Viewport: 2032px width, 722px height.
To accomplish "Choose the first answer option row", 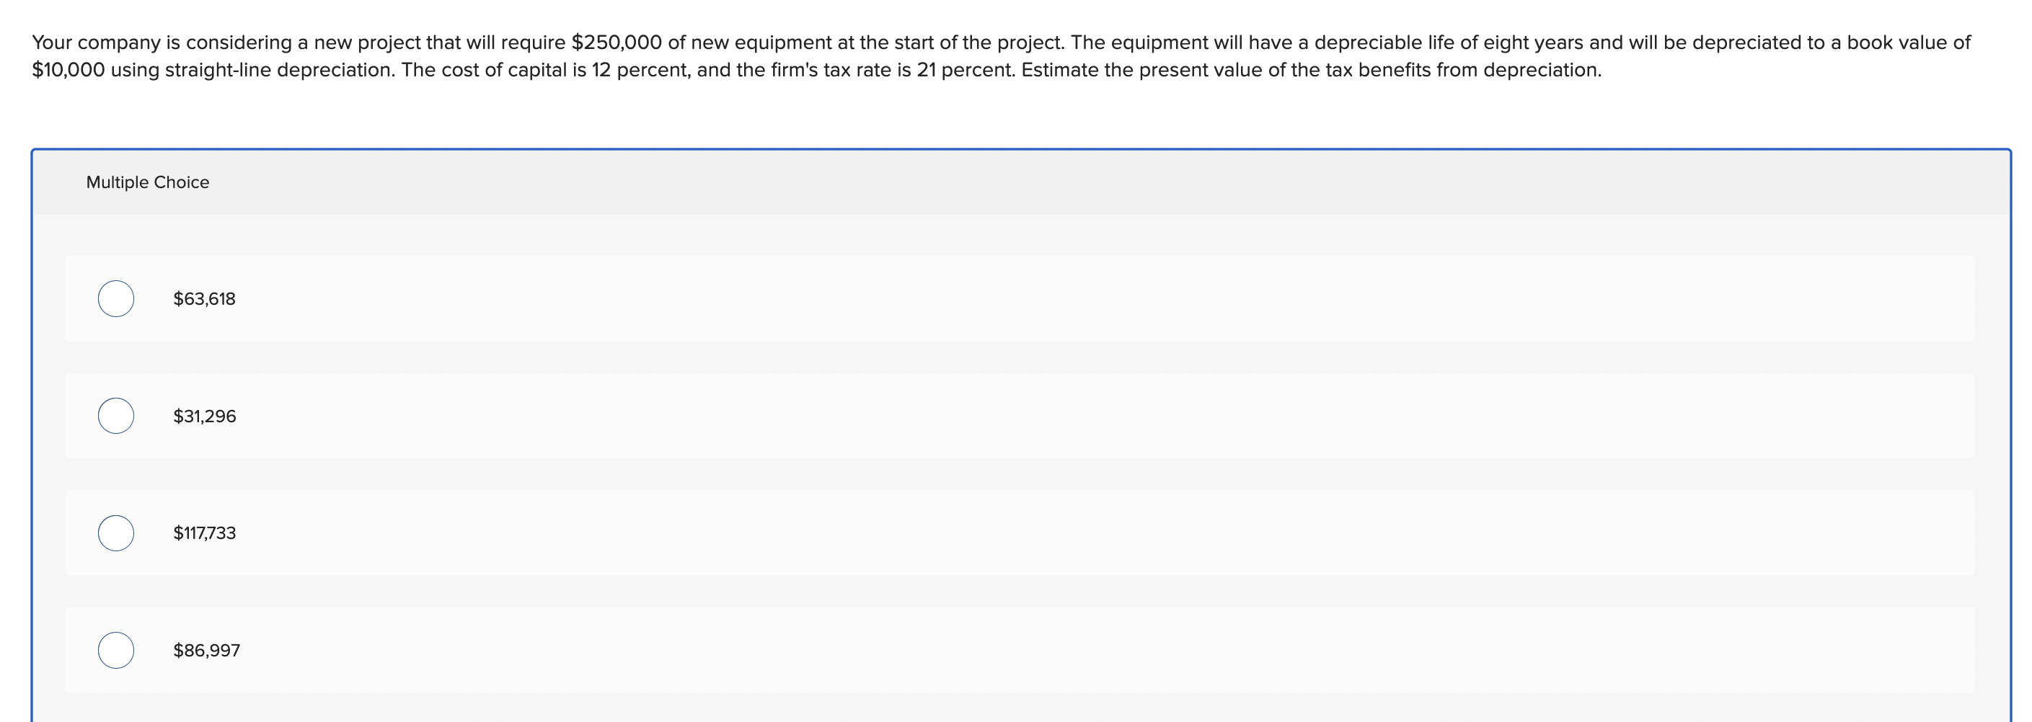I will (631, 299).
